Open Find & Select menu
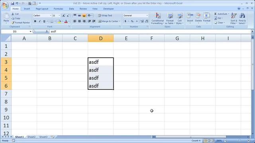This screenshot has height=143, width=255. coord(242,19)
